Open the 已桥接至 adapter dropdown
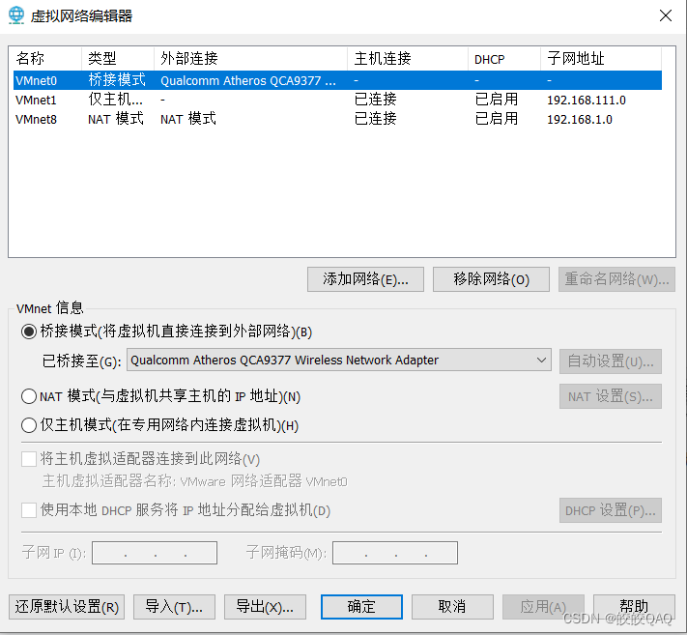 [x=339, y=361]
